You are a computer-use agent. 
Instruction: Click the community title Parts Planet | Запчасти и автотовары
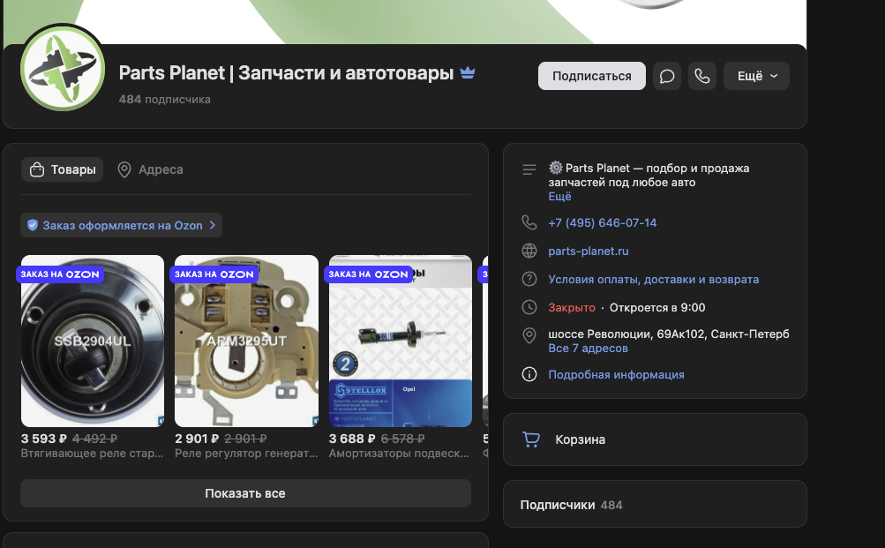coord(286,73)
